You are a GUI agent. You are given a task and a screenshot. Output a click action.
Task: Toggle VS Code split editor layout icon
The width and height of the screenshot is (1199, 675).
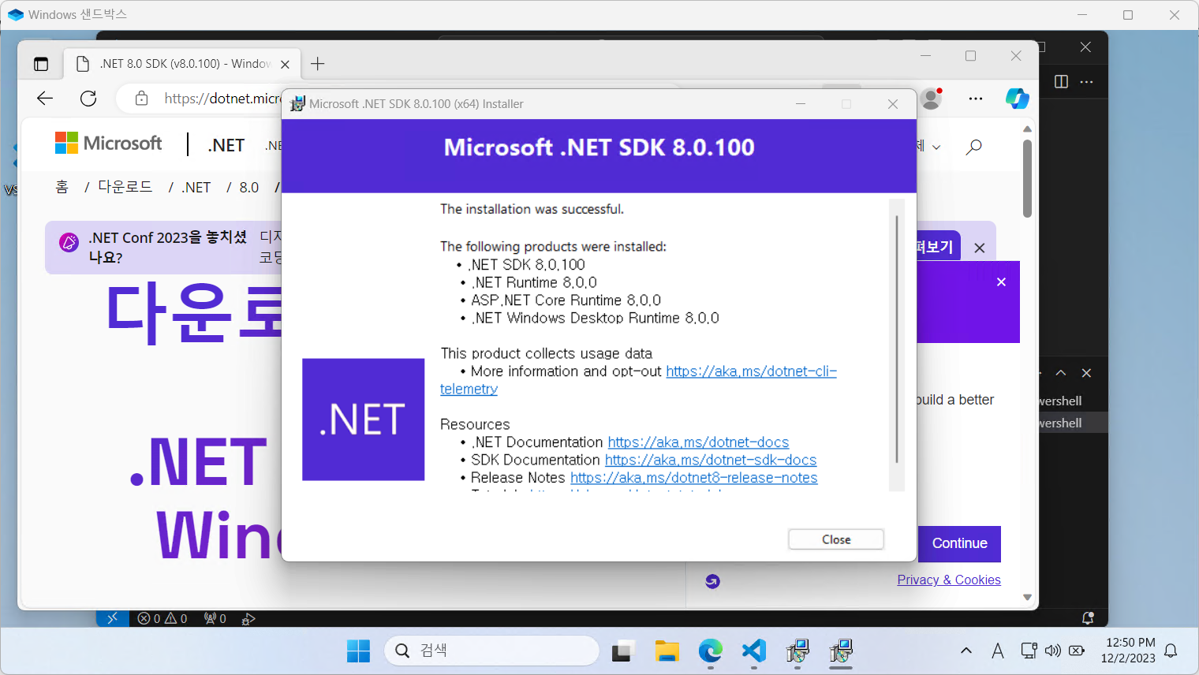coord(1061,82)
